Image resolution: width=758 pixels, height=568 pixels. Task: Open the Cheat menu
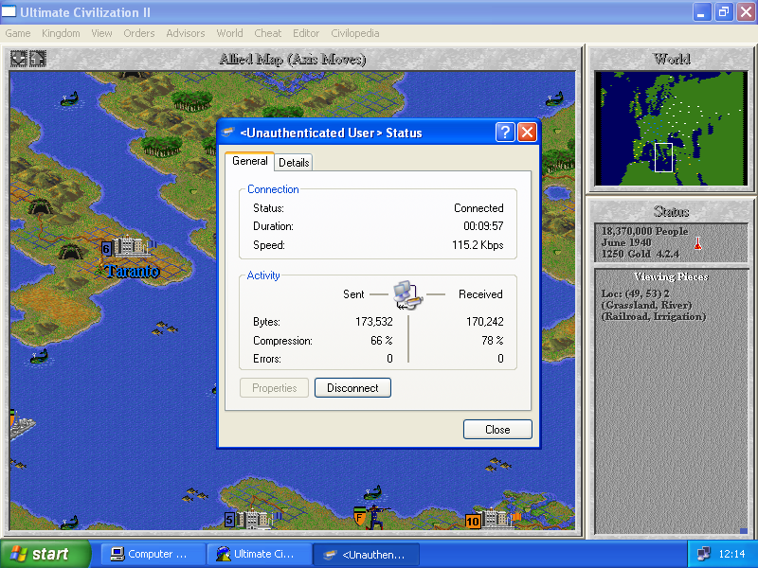[x=268, y=33]
